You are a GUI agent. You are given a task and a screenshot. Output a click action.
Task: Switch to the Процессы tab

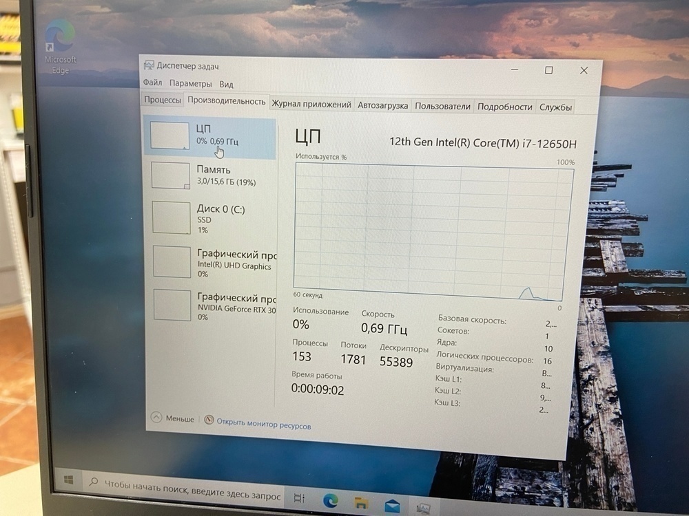pos(162,100)
